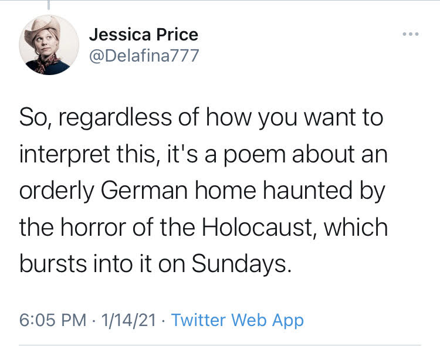Viewport: 440px width, 346px height.
Task: Click the 1/14/21 date text
Action: pyautogui.click(x=130, y=320)
